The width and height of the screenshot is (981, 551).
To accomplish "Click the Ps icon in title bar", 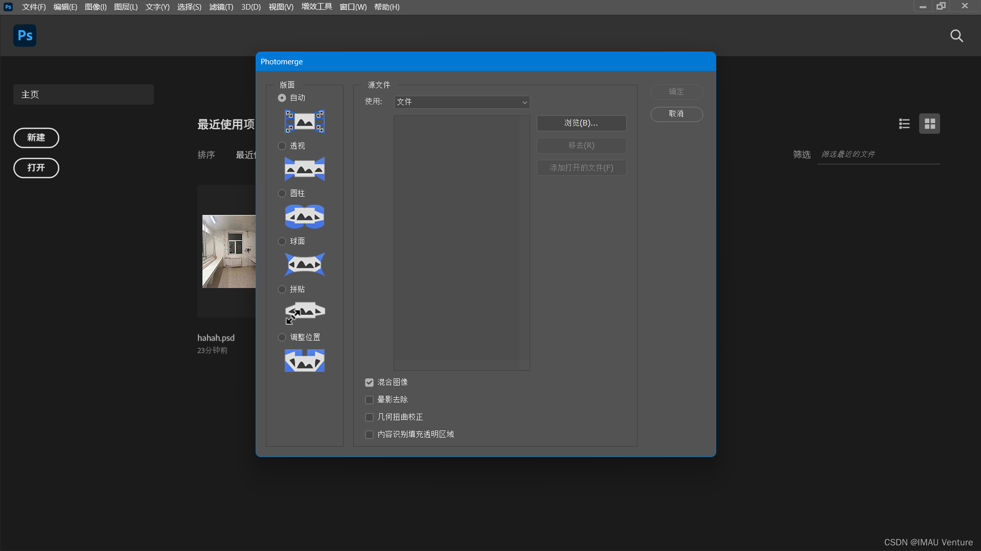I will coord(8,7).
